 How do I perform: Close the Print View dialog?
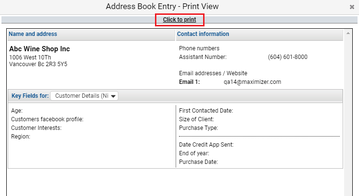click(352, 7)
